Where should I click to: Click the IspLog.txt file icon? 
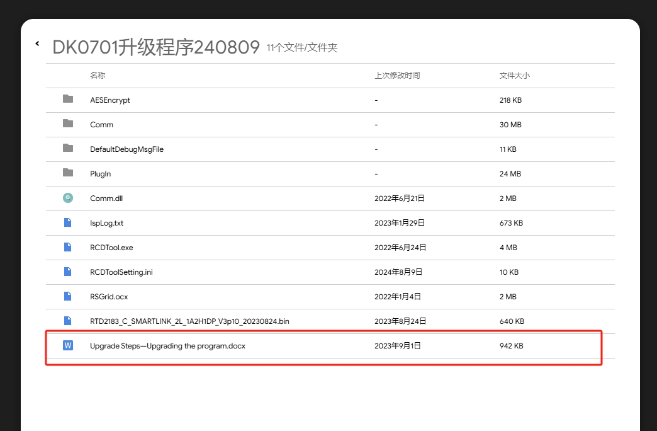67,222
